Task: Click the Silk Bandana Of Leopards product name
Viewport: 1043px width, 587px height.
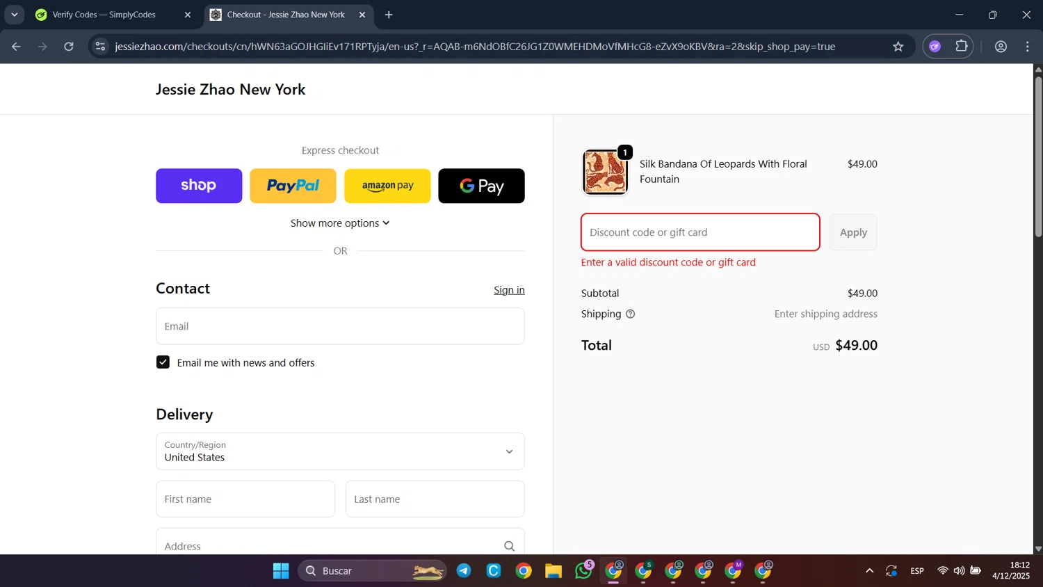Action: [x=723, y=171]
